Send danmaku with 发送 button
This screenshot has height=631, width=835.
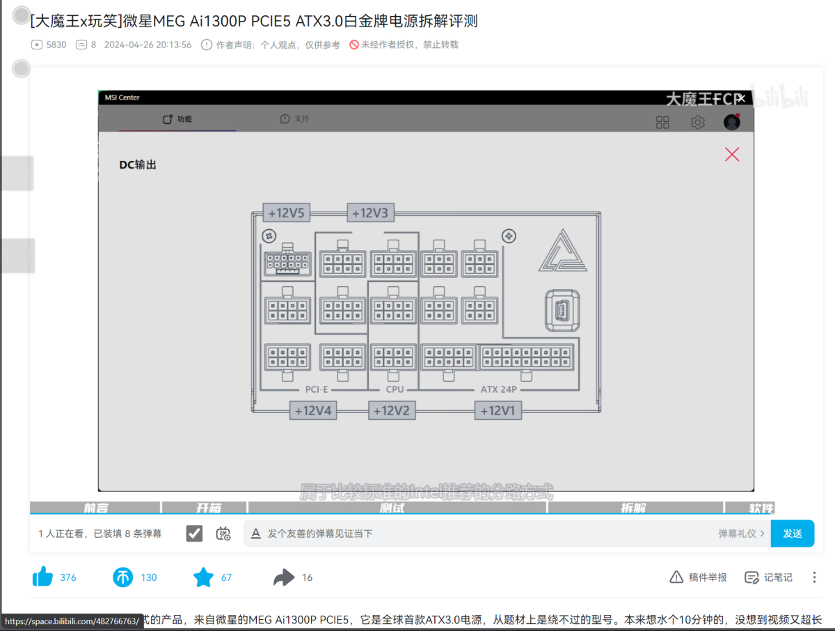793,533
